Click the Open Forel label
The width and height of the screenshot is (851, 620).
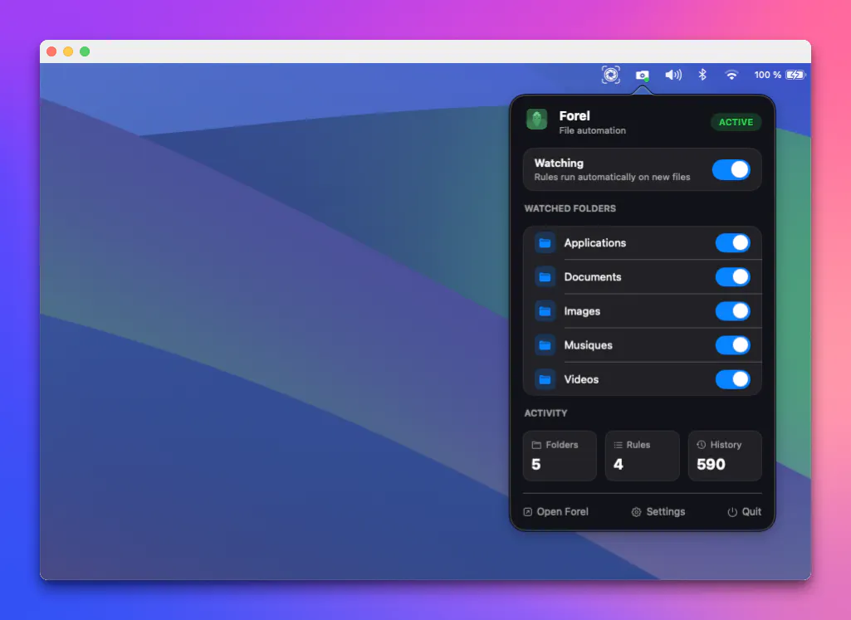click(562, 512)
